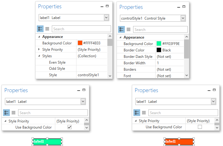Maximize the bottom-right Properties panel
The width and height of the screenshot is (223, 146).
(x=214, y=90)
